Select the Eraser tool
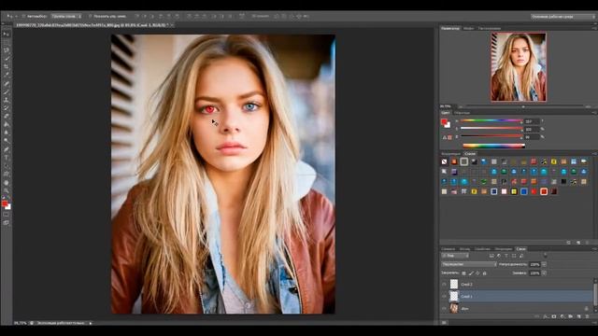Image resolution: width=598 pixels, height=336 pixels. [7, 116]
